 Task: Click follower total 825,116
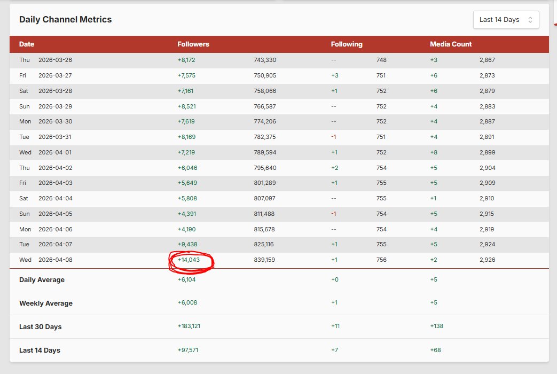(264, 244)
